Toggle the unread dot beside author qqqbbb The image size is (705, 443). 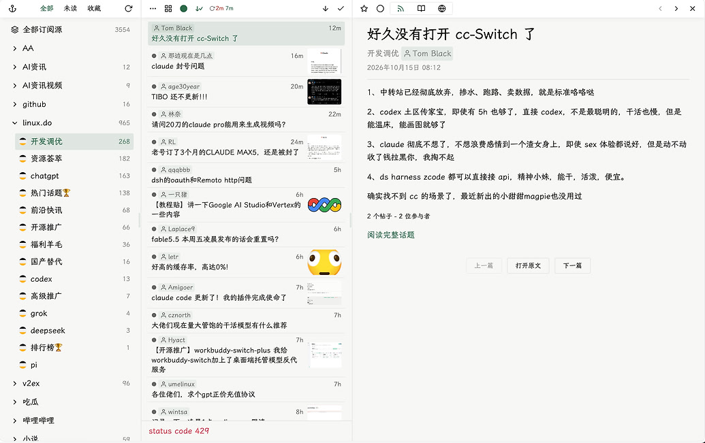pyautogui.click(x=154, y=170)
